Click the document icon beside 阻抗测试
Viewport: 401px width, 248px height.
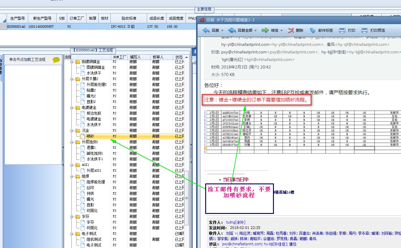(83, 239)
